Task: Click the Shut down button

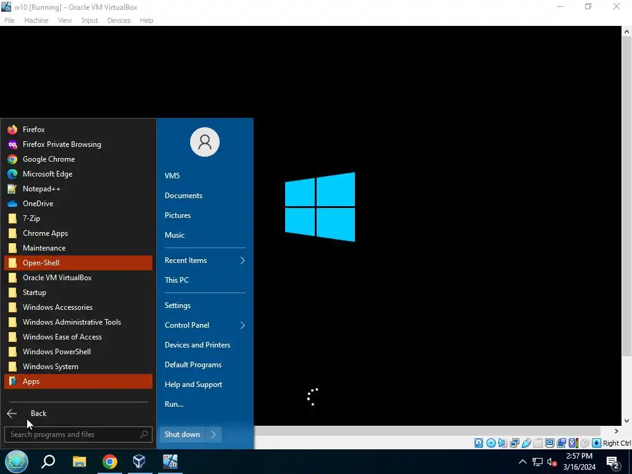Action: coord(182,434)
